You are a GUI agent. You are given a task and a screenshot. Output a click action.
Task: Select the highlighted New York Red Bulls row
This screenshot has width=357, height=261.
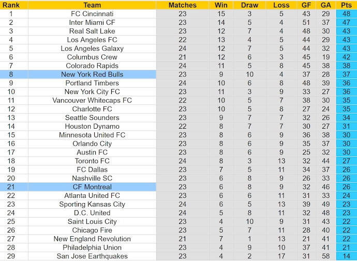pos(92,74)
